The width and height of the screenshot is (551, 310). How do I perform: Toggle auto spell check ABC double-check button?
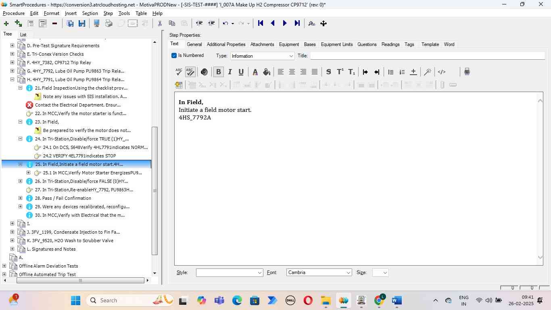click(x=190, y=72)
